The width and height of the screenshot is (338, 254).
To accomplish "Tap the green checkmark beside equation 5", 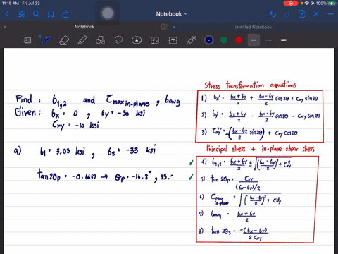I will coord(191,177).
